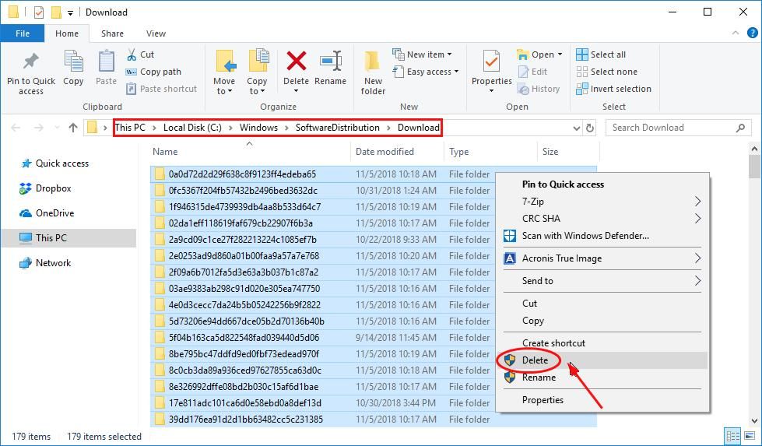Expand the Move to dropdown
This screenshot has width=762, height=446.
pos(223,91)
